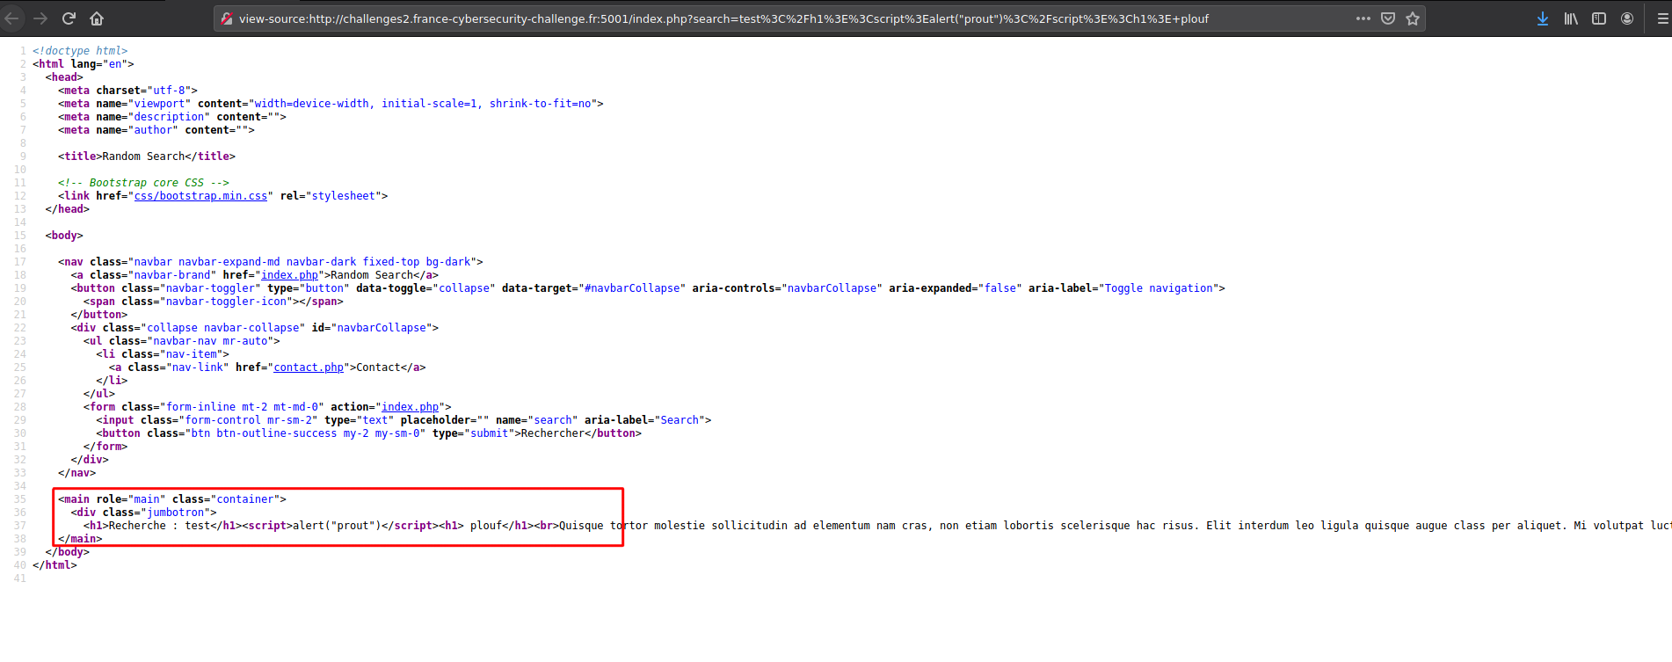Click the closing html tag
Viewport: 1672px width, 662px height.
tap(55, 565)
